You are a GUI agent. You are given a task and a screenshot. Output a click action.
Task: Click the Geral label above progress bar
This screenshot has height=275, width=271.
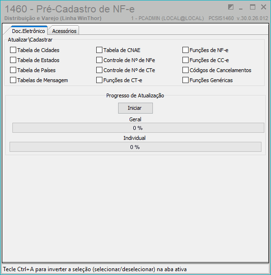click(135, 119)
